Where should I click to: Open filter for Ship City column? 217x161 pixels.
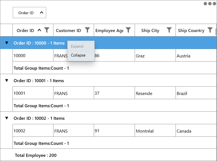coord(169,30)
